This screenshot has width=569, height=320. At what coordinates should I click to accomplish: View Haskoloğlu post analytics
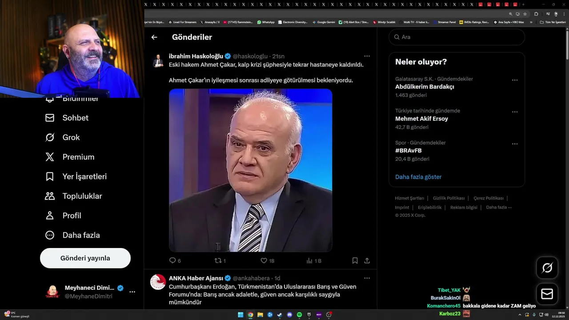[314, 261]
